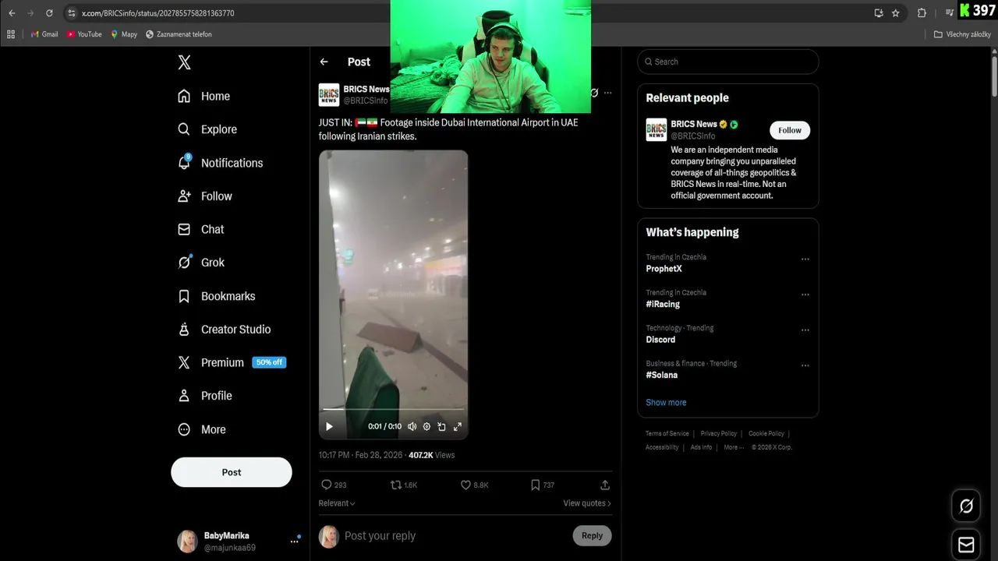Open the floating Grok button
The height and width of the screenshot is (561, 998).
click(x=966, y=506)
